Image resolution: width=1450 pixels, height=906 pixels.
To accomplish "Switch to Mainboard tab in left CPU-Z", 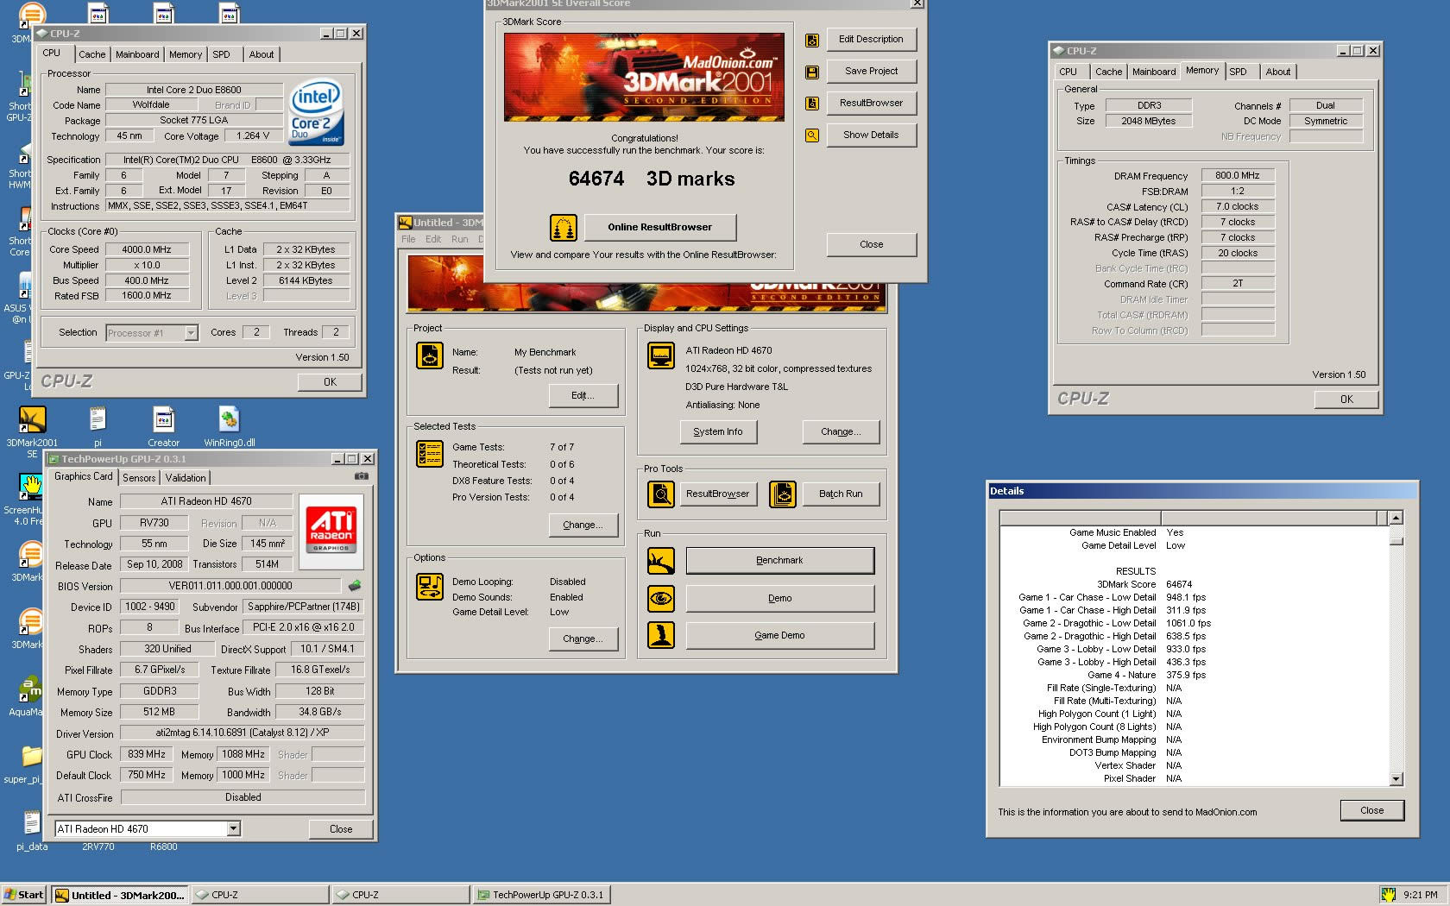I will point(137,54).
